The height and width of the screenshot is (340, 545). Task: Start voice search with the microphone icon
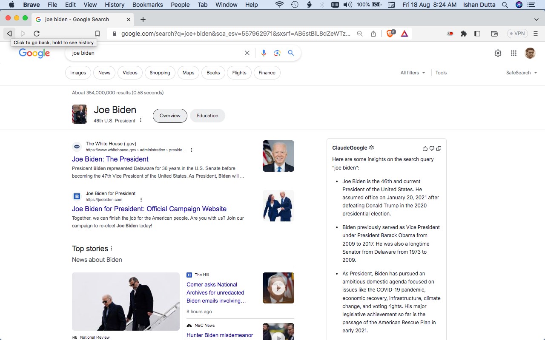tap(264, 53)
